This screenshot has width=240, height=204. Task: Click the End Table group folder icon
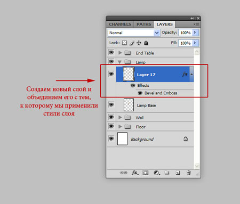point(127,53)
